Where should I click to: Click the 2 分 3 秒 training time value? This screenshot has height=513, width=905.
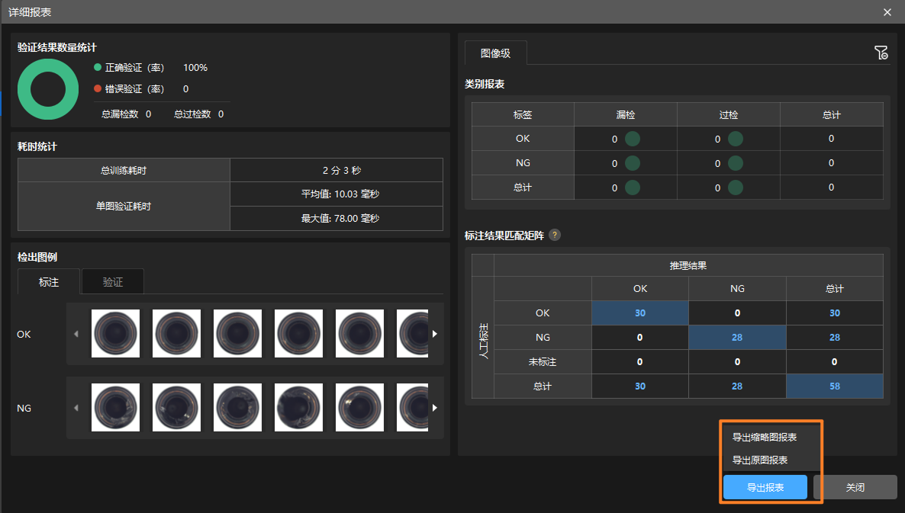coord(342,171)
